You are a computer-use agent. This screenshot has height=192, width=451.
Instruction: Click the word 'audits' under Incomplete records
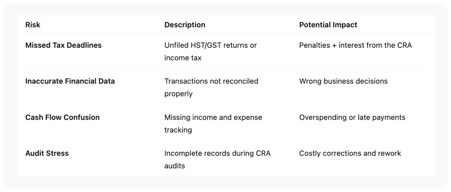pos(175,166)
